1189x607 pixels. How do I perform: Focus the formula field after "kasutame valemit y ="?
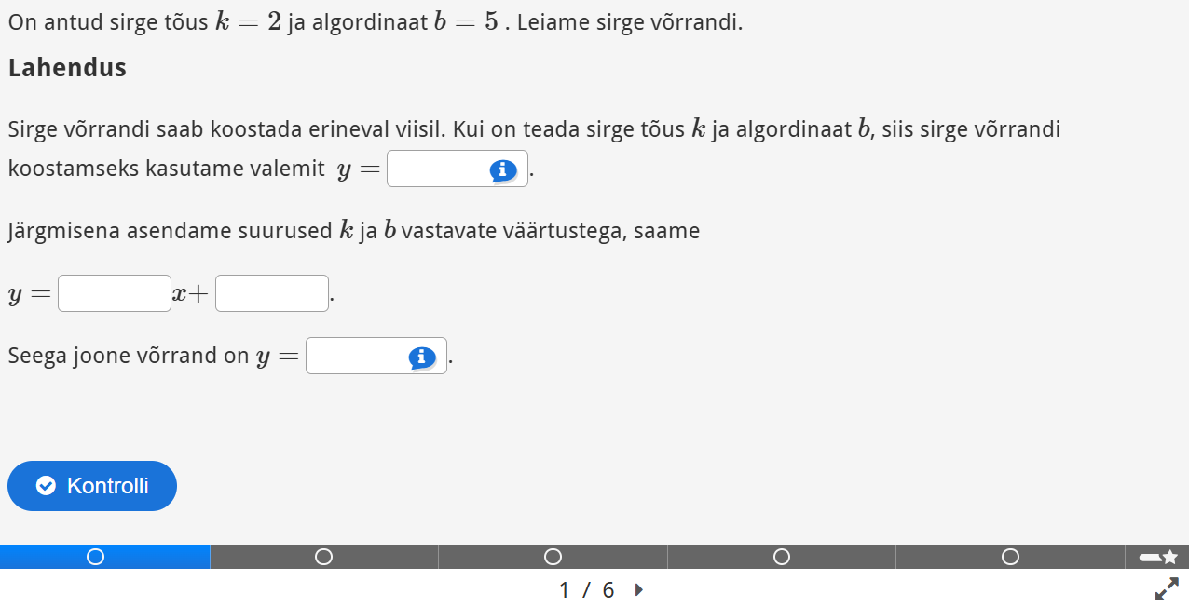[438, 169]
